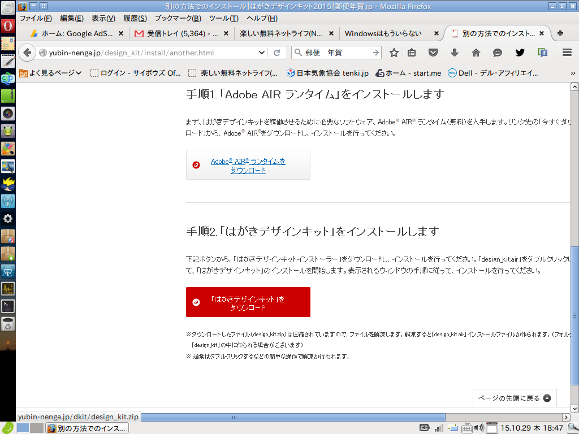Image resolution: width=579 pixels, height=434 pixels.
Task: Open the ログイン - サイボウズ bookmark
Action: [136, 73]
